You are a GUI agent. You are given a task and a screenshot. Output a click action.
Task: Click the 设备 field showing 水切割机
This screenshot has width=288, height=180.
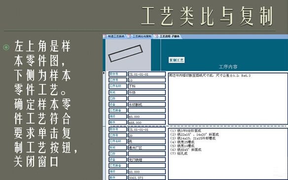click(146, 105)
